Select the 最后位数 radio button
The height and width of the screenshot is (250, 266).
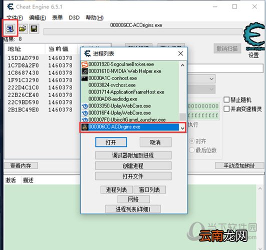point(192,150)
